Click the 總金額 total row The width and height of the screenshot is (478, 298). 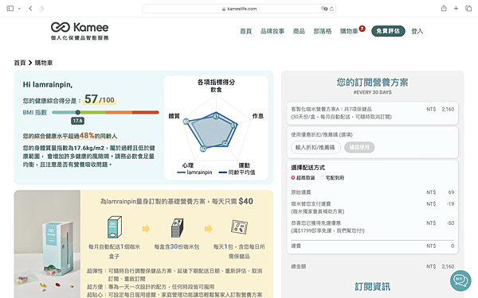click(x=373, y=266)
